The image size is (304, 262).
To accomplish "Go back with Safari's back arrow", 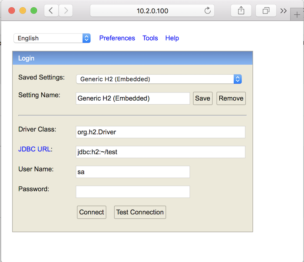I will click(51, 10).
